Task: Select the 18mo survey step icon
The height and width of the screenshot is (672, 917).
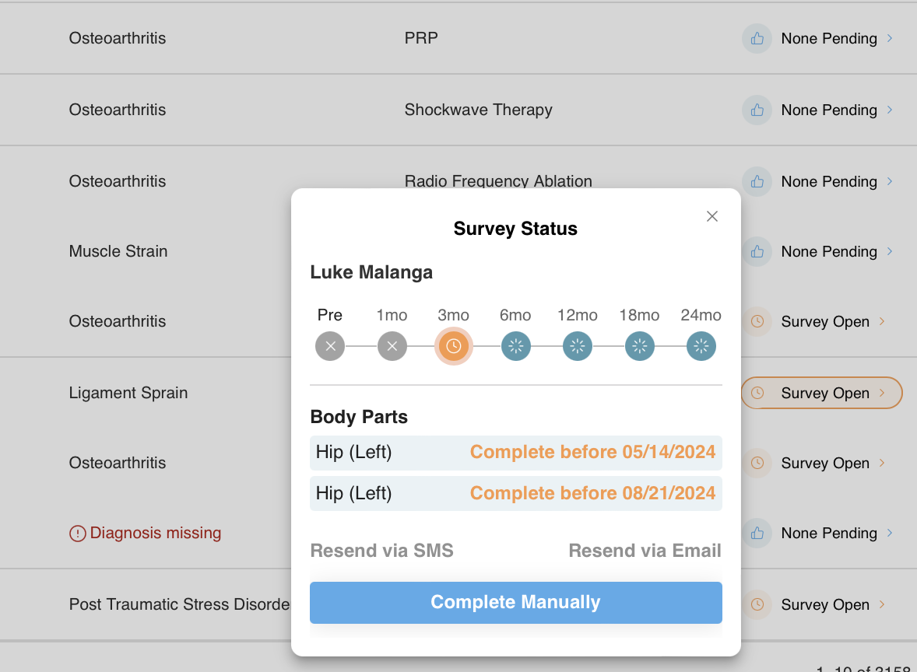Action: click(x=640, y=346)
